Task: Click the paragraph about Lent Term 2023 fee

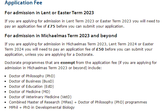Action: [x=82, y=24]
